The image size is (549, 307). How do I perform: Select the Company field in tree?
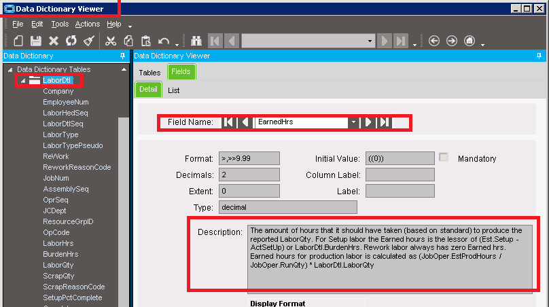(58, 92)
